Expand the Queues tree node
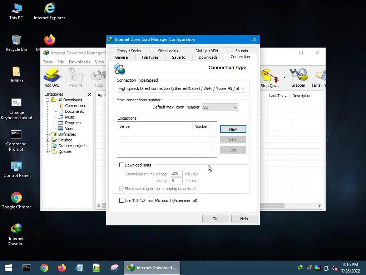This screenshot has width=366, height=275. [48, 151]
